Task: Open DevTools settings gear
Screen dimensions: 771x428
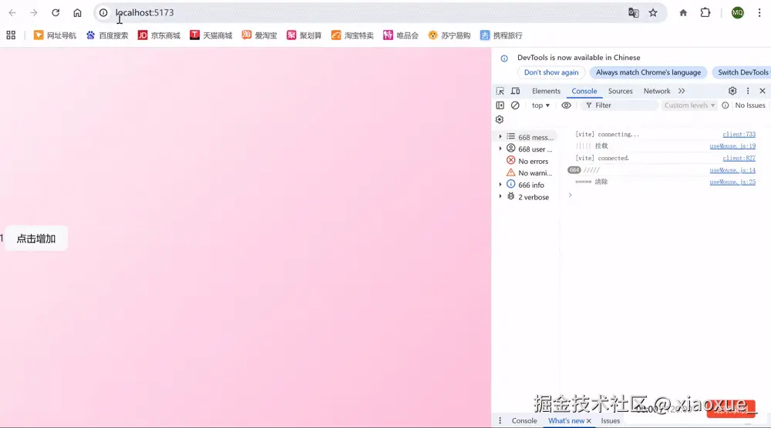Action: tap(732, 91)
